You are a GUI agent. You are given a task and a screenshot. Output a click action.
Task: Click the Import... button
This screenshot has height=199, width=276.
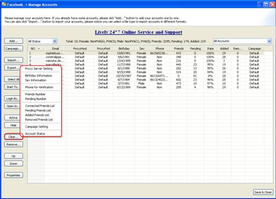[14, 60]
